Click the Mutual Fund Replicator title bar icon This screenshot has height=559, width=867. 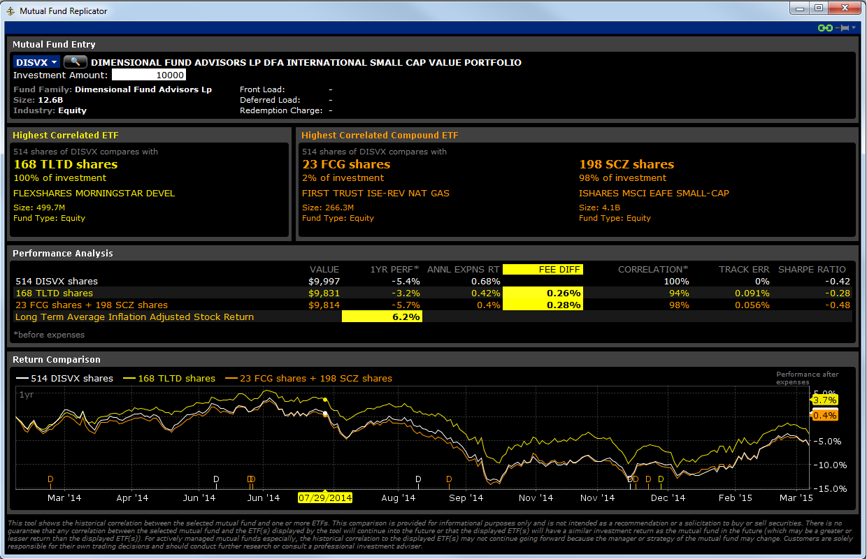10,11
